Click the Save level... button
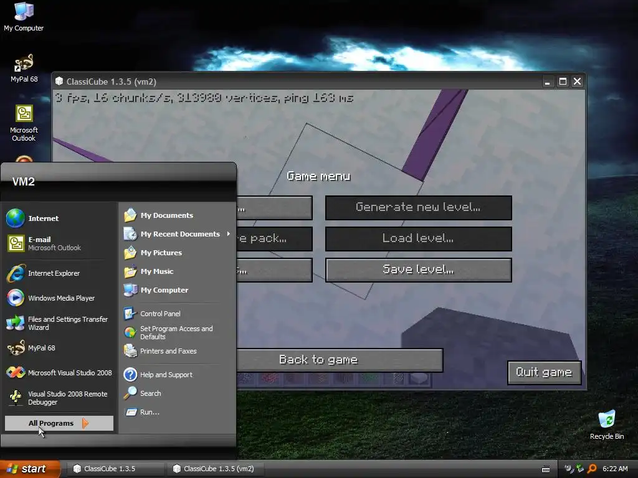Image resolution: width=638 pixels, height=478 pixels. coord(418,270)
